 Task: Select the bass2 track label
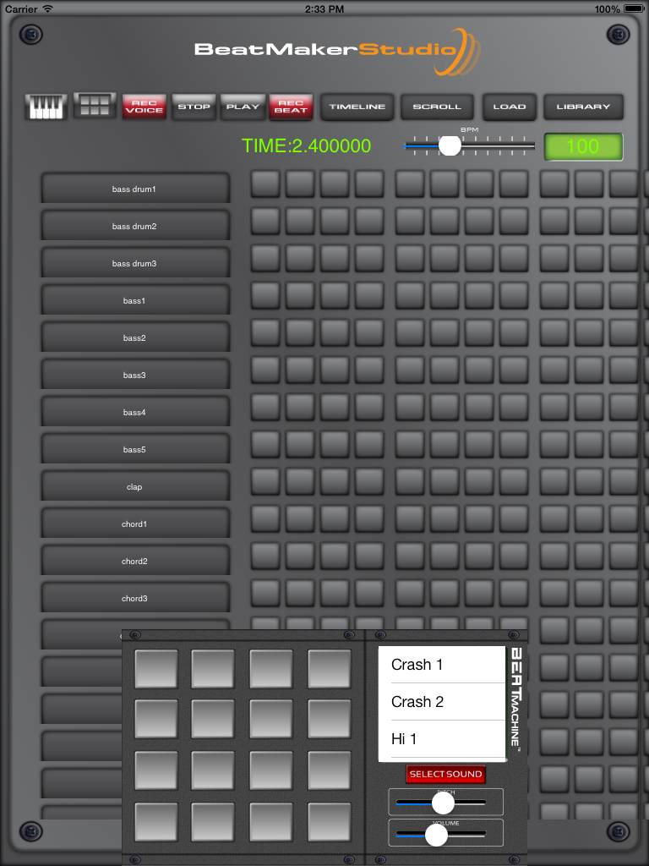click(134, 337)
